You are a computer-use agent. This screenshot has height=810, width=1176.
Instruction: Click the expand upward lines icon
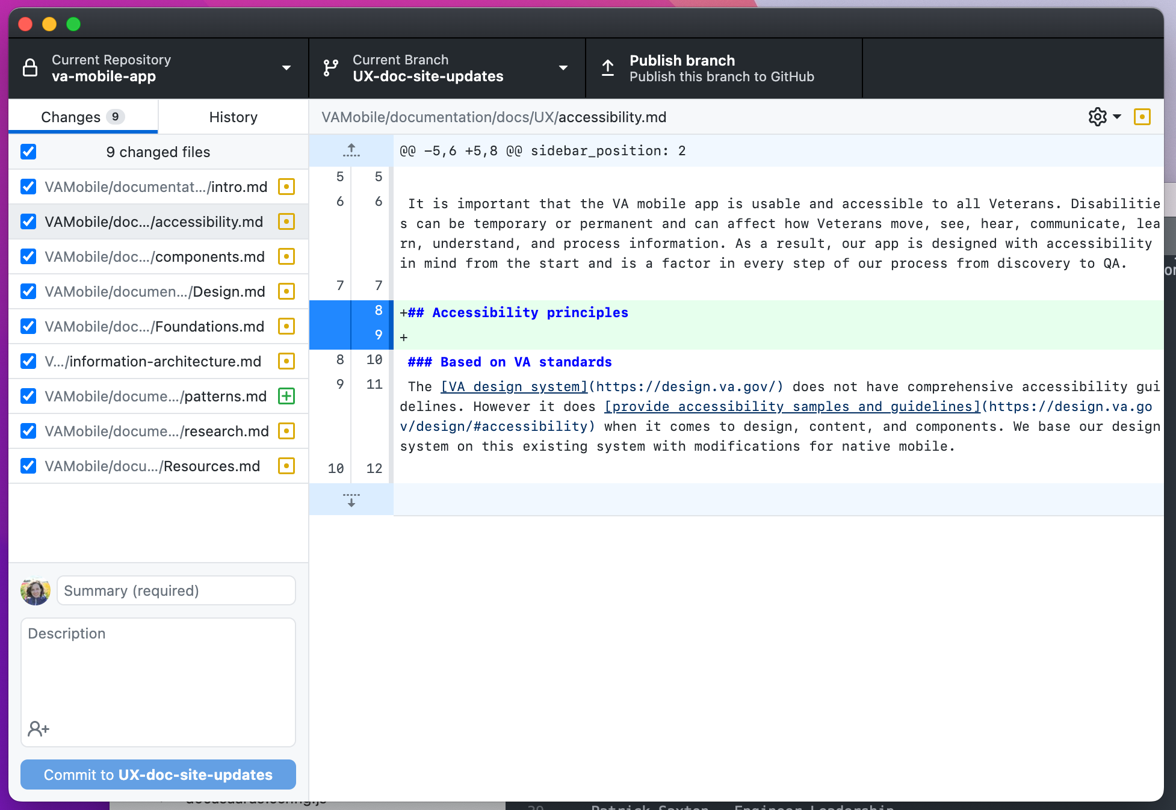tap(351, 149)
